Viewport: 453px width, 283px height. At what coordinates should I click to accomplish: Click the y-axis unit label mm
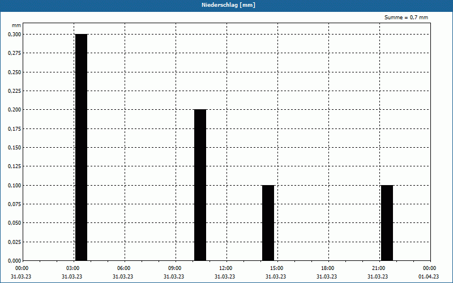[16, 25]
